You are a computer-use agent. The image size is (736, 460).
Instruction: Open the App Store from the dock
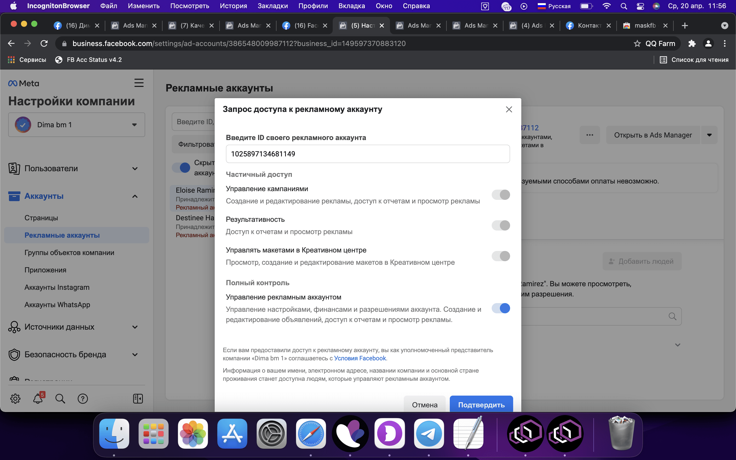click(232, 433)
